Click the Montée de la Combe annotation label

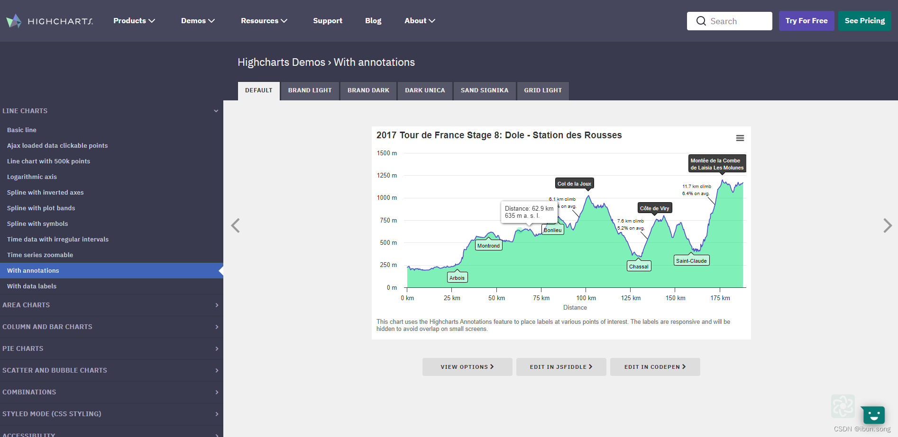tap(717, 164)
